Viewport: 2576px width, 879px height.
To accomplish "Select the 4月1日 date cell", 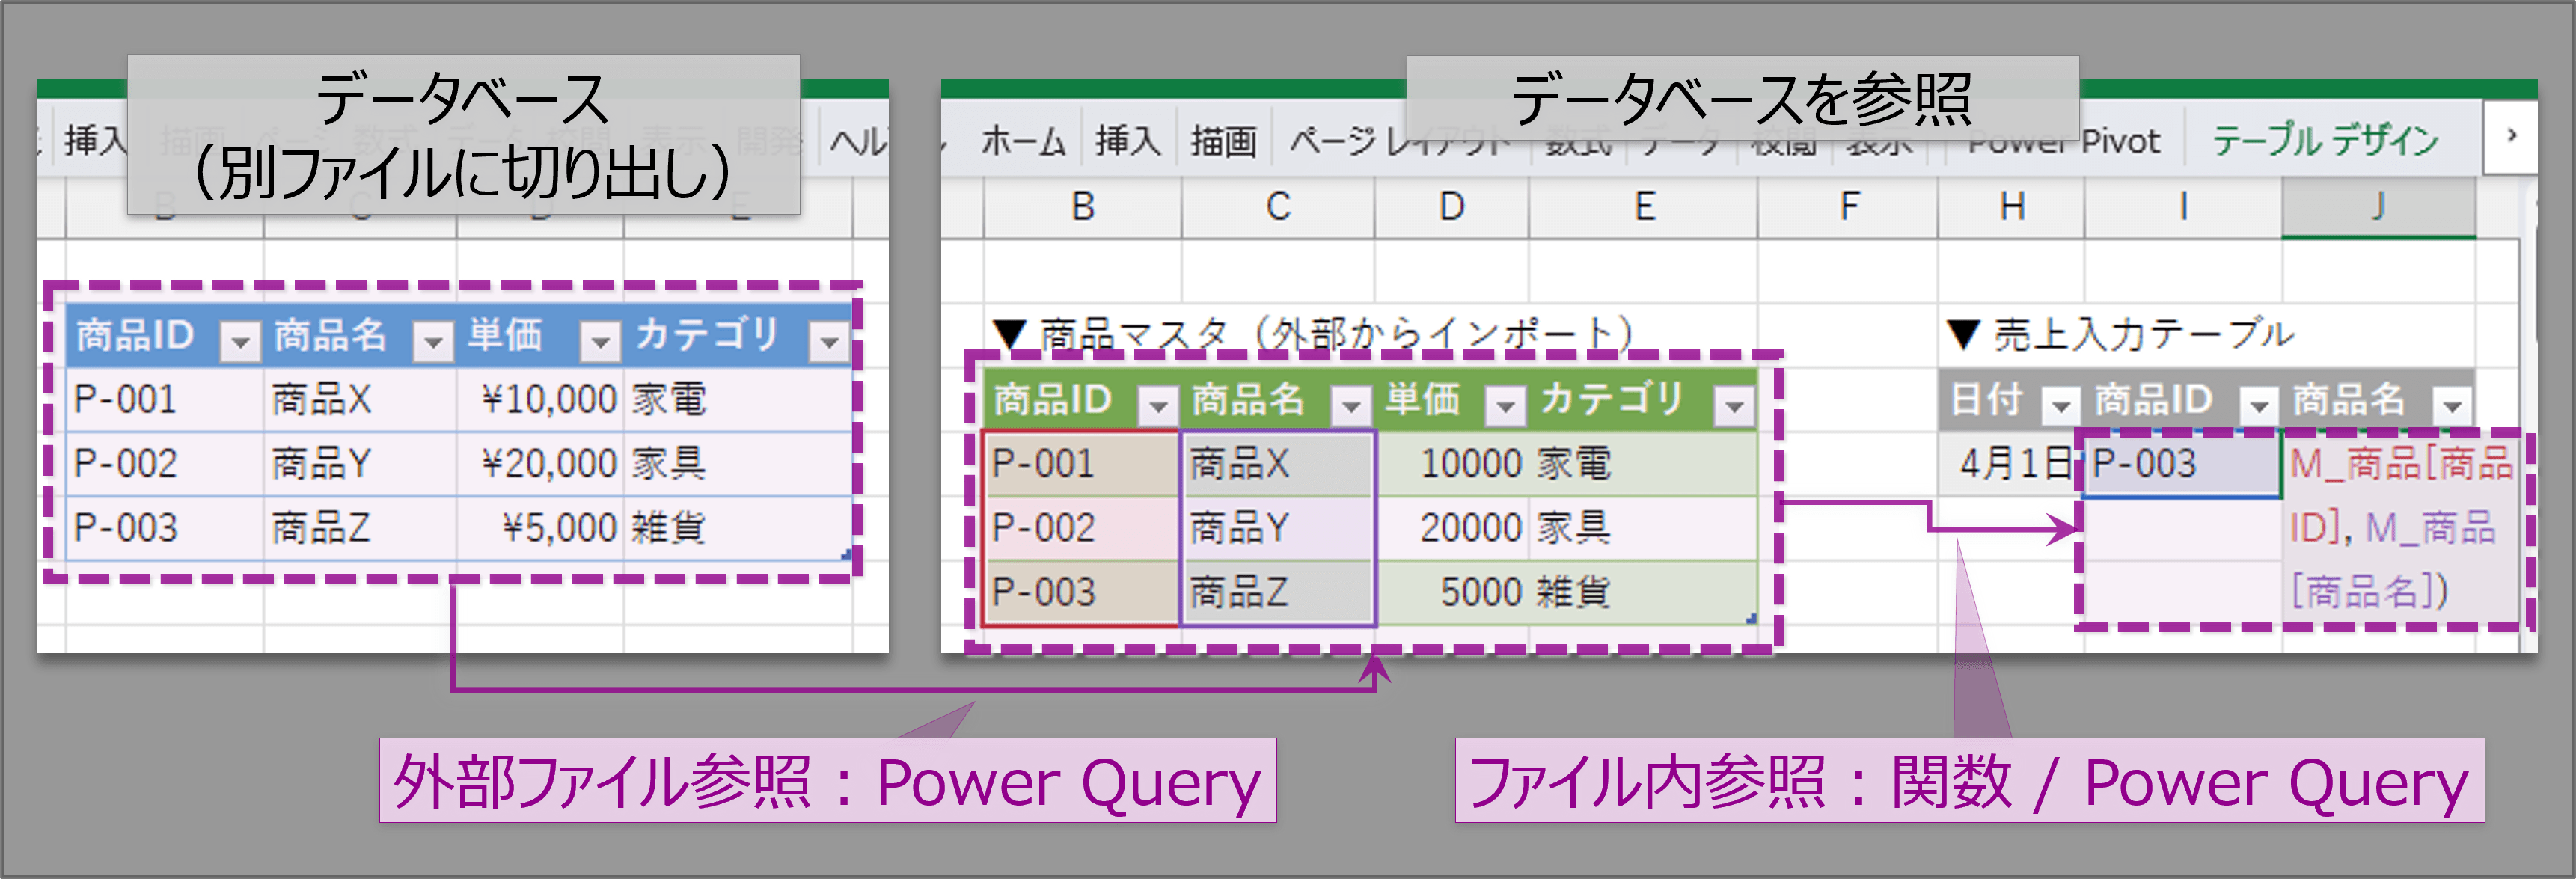I will click(x=2012, y=464).
